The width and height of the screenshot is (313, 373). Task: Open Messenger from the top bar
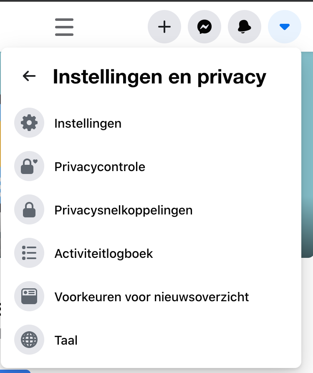pyautogui.click(x=204, y=27)
